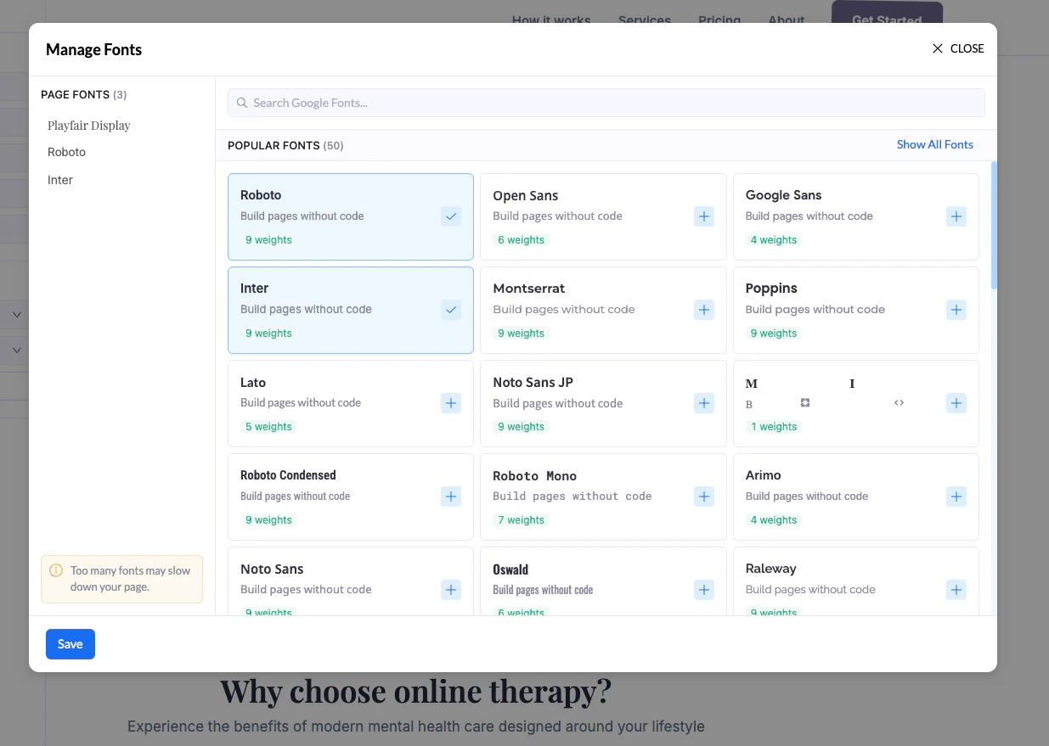The width and height of the screenshot is (1049, 746).
Task: Open Pricing in the background page nav
Action: pos(719,19)
